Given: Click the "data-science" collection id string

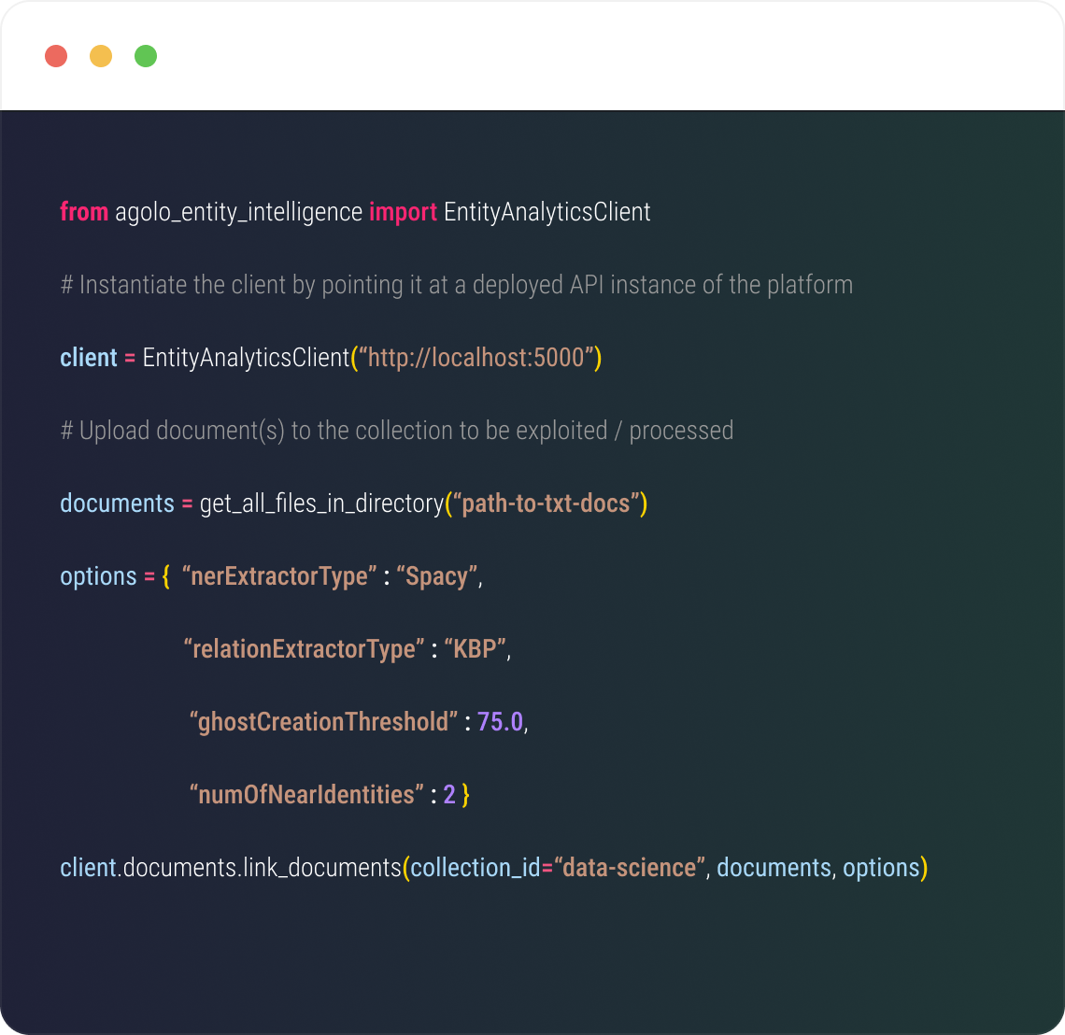Looking at the screenshot, I should click(x=630, y=868).
